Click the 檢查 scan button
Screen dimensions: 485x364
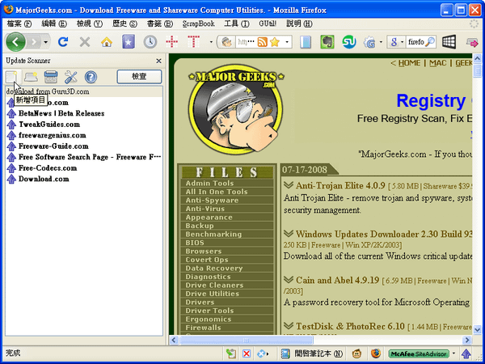(139, 77)
